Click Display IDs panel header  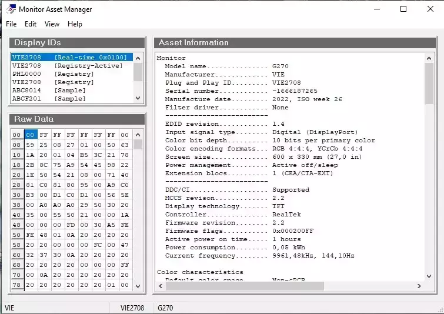click(x=77, y=43)
